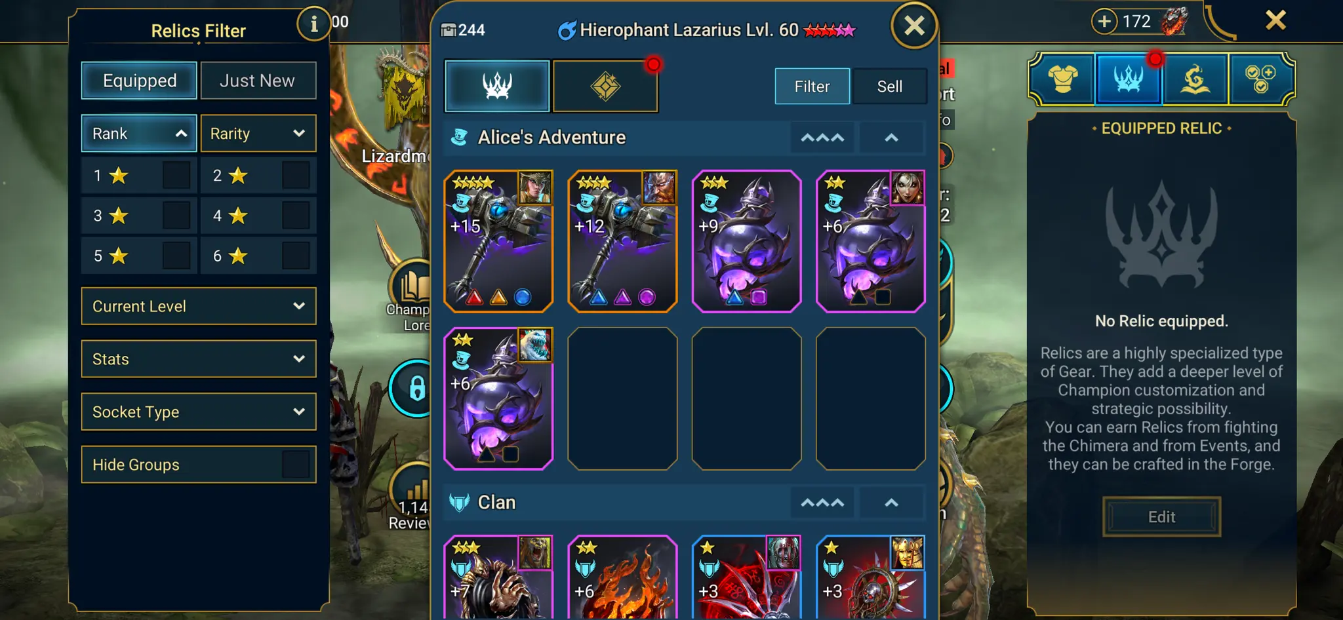Add gems using the plus icon next to 172
The height and width of the screenshot is (620, 1343).
[1104, 21]
